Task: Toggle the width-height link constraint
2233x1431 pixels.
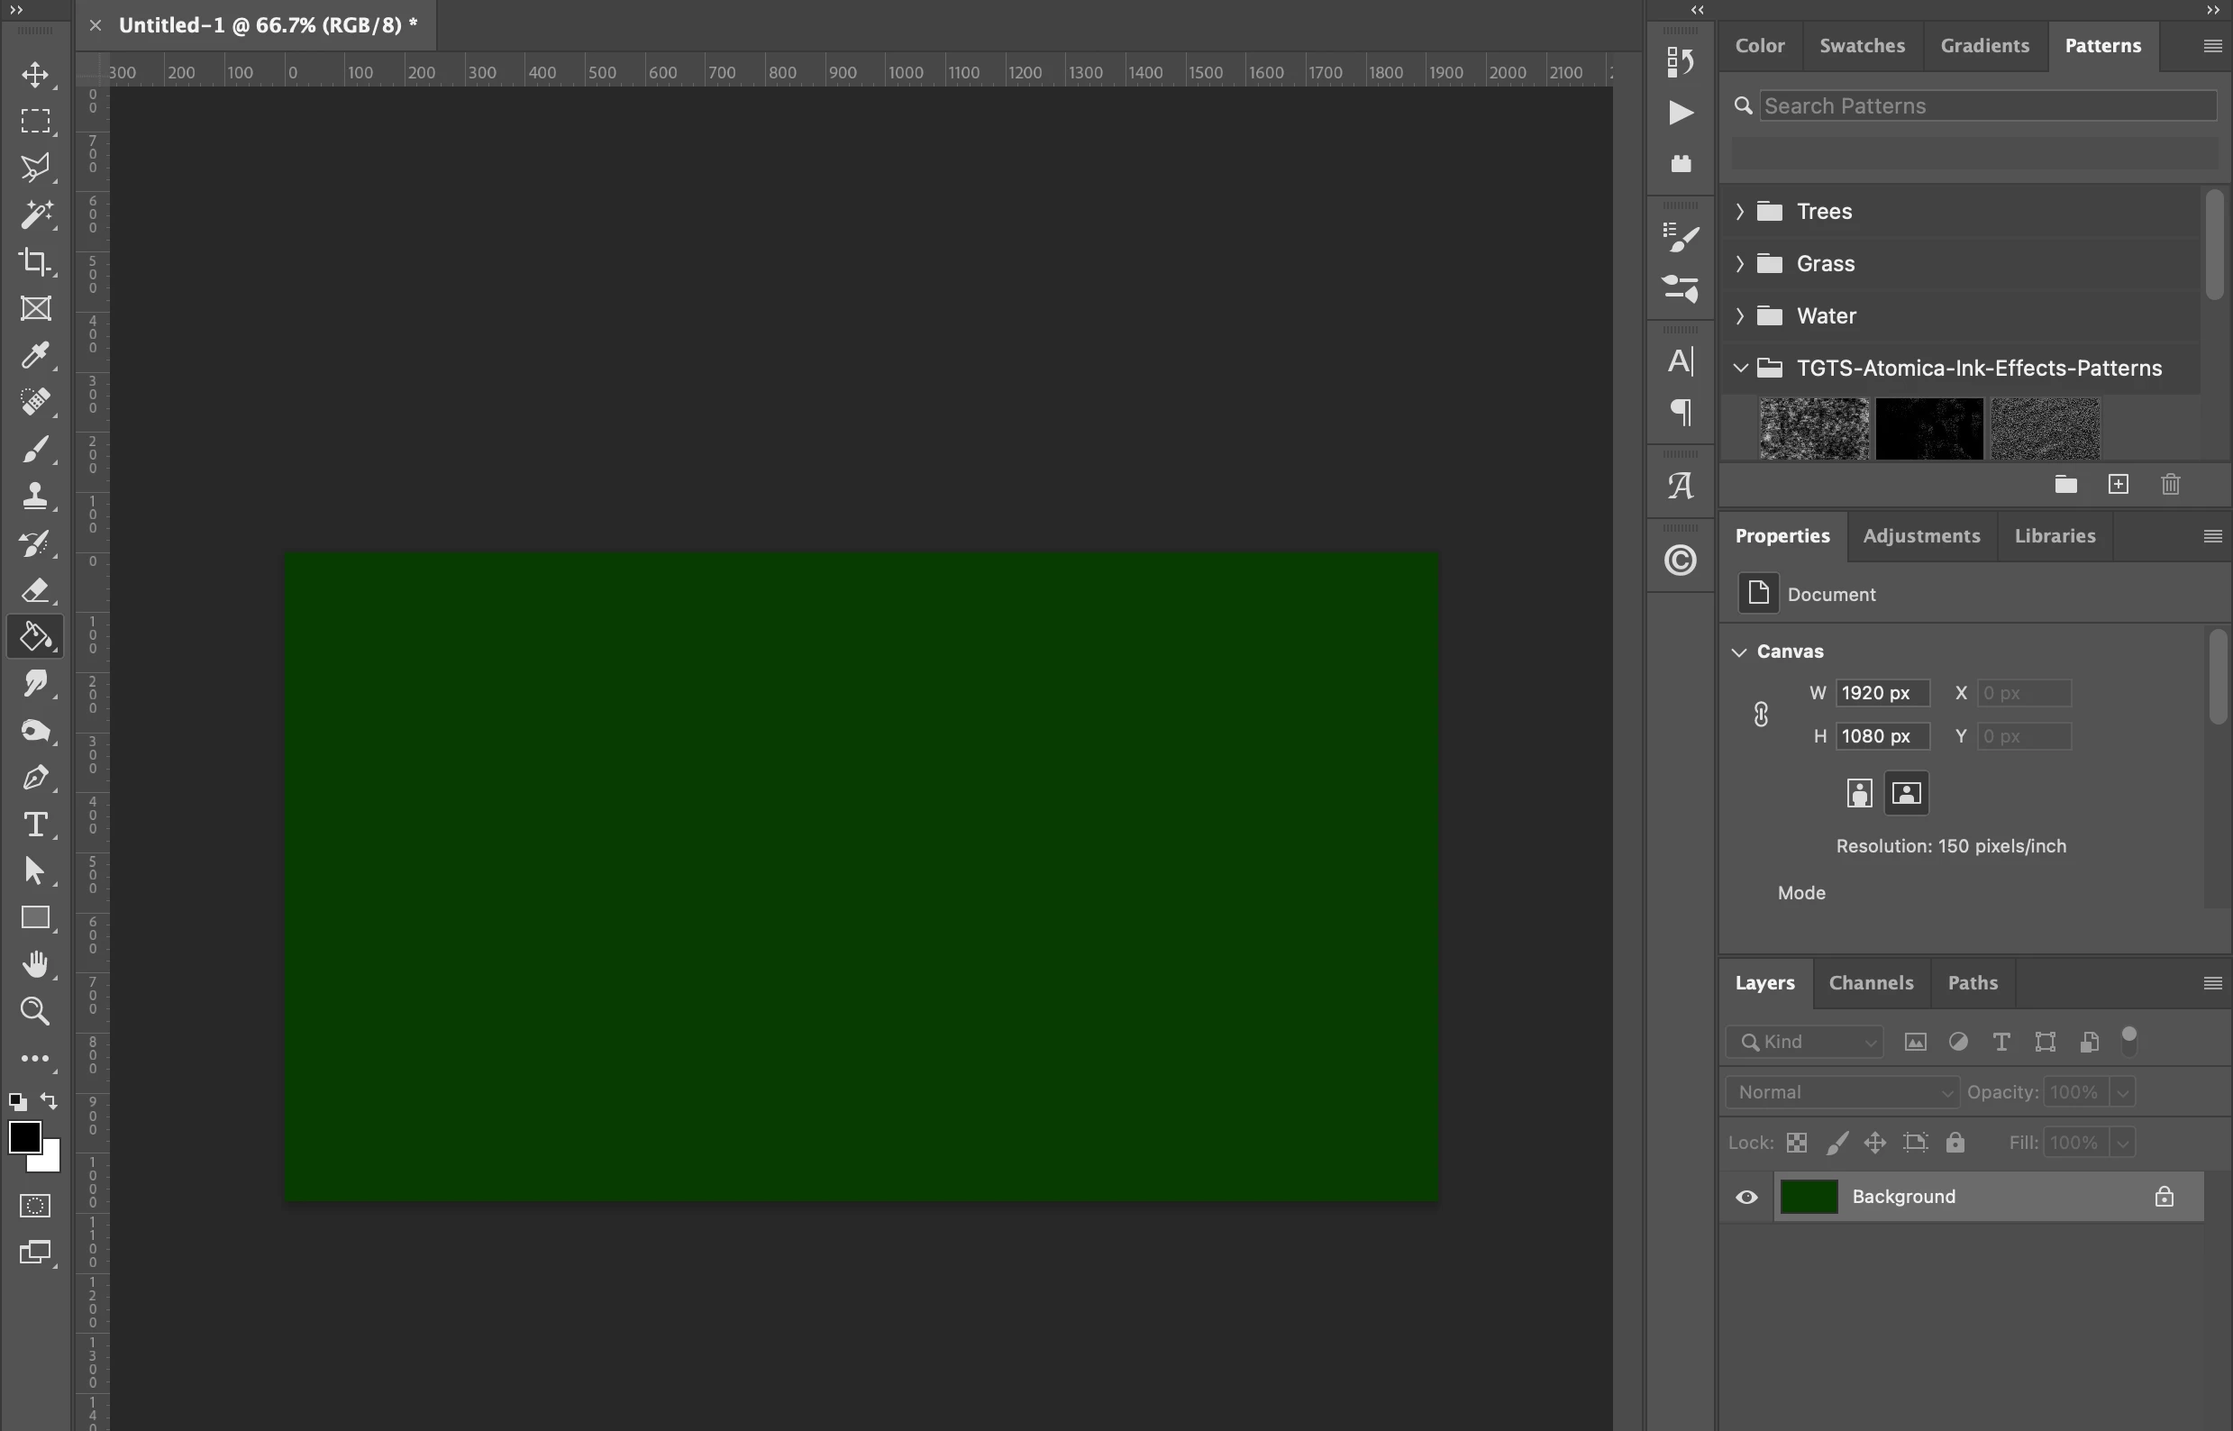Action: coord(1761,715)
